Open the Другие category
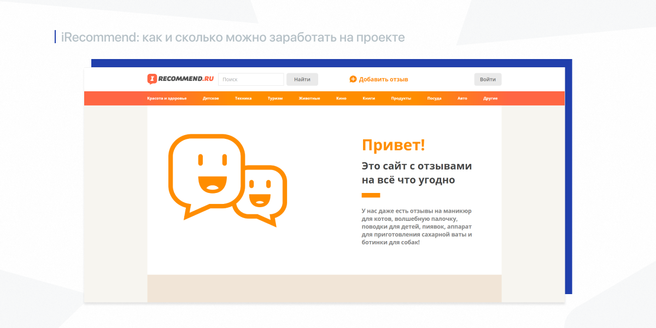 point(490,98)
